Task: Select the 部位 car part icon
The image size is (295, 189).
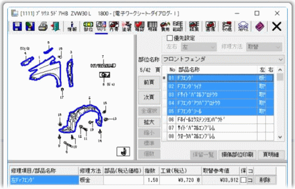Action: [88, 26]
